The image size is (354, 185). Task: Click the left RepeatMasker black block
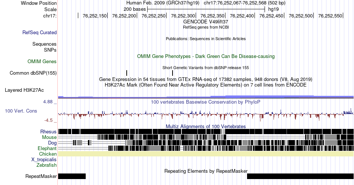[72, 176]
